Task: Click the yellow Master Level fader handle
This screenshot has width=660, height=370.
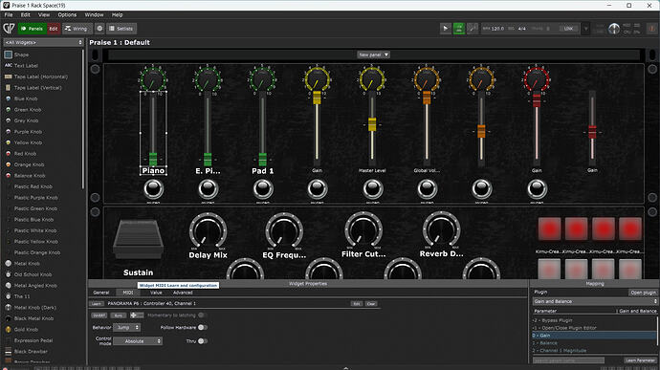Action: [372, 124]
